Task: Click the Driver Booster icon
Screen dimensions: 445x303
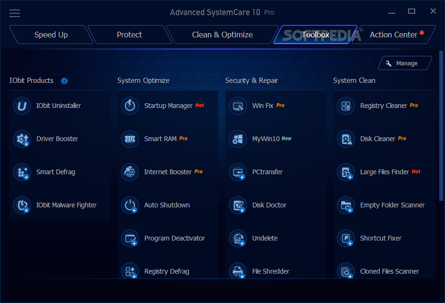Action: pyautogui.click(x=22, y=139)
